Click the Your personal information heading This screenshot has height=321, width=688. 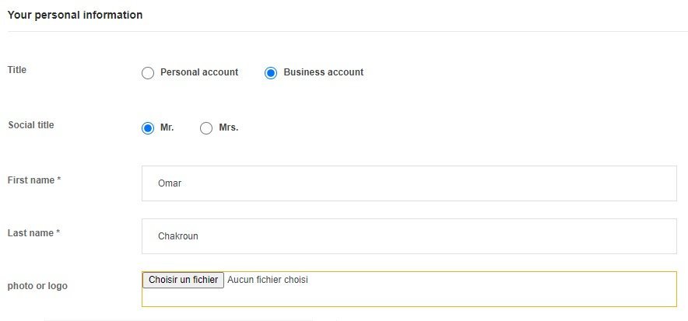coord(75,15)
